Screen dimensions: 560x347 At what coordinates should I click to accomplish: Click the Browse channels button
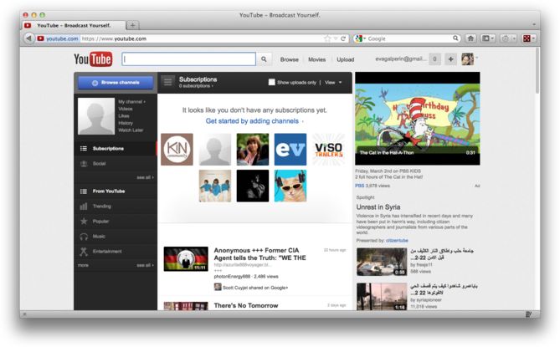(x=116, y=83)
